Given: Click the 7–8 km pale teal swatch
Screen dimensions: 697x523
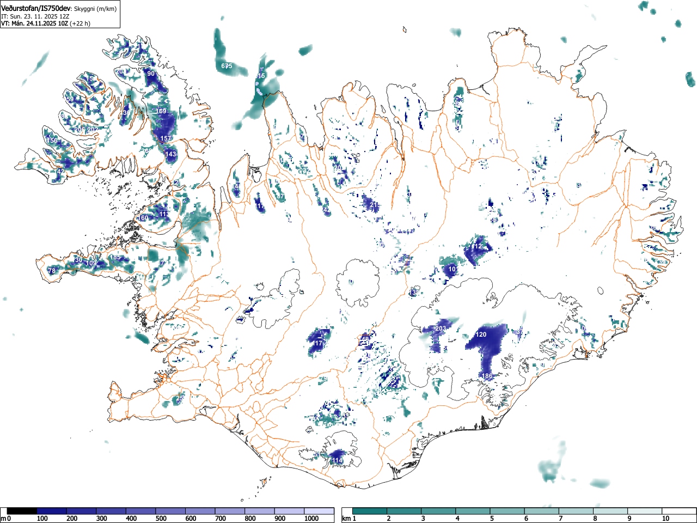Looking at the screenshot, I should click(576, 511).
